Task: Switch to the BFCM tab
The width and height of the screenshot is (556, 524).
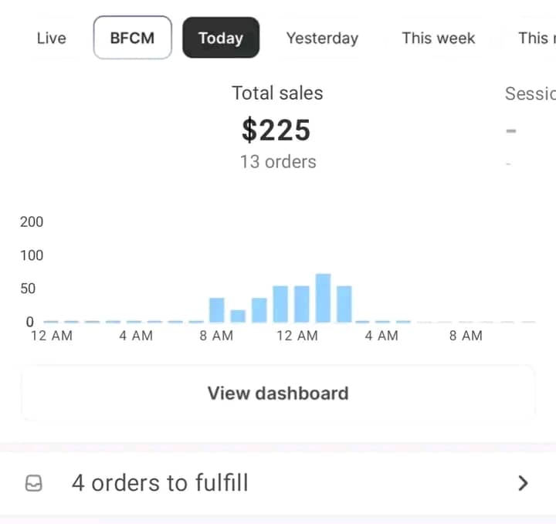Action: coord(132,38)
